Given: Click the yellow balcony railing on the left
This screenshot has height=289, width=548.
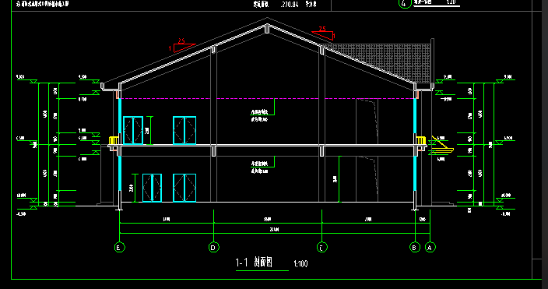Looking at the screenshot, I should pos(113,140).
